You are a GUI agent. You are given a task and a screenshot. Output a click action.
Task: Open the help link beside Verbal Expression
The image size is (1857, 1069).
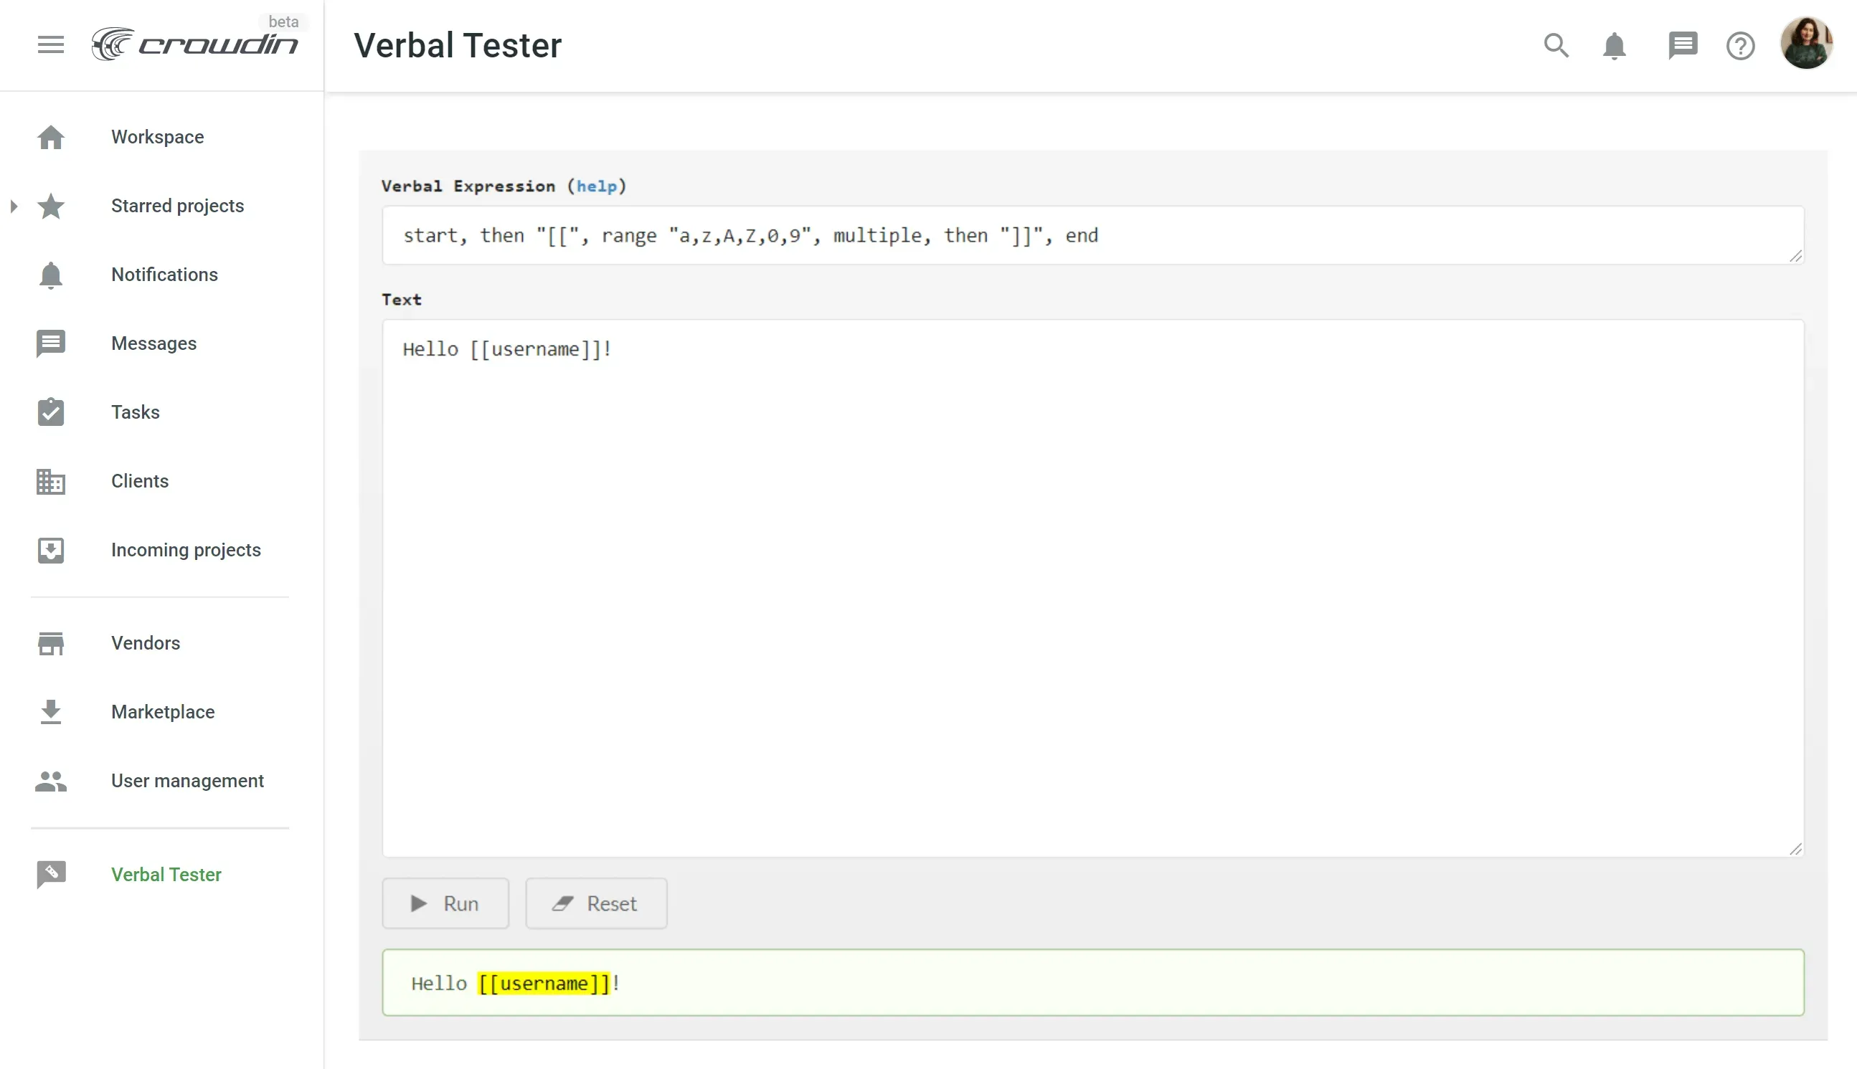597,186
